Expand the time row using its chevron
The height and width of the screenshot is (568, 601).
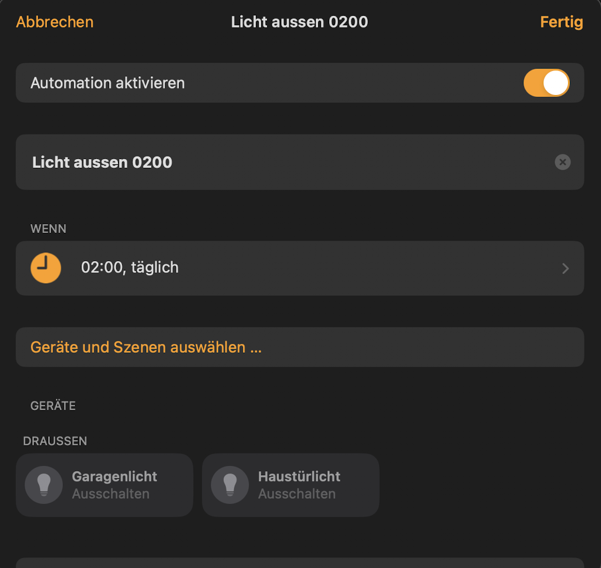click(x=565, y=269)
